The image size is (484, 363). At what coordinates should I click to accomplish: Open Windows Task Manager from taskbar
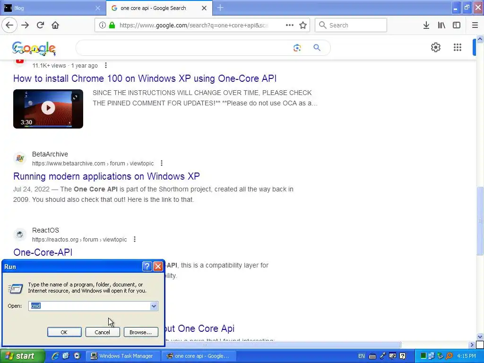(123, 356)
